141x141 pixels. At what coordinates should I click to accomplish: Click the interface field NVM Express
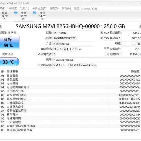point(73,44)
